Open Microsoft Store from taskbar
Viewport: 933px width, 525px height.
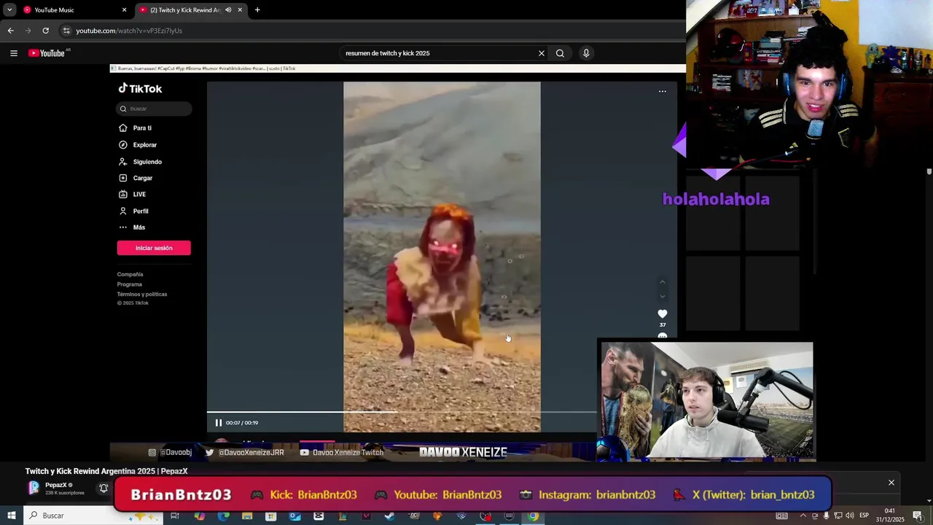point(270,516)
